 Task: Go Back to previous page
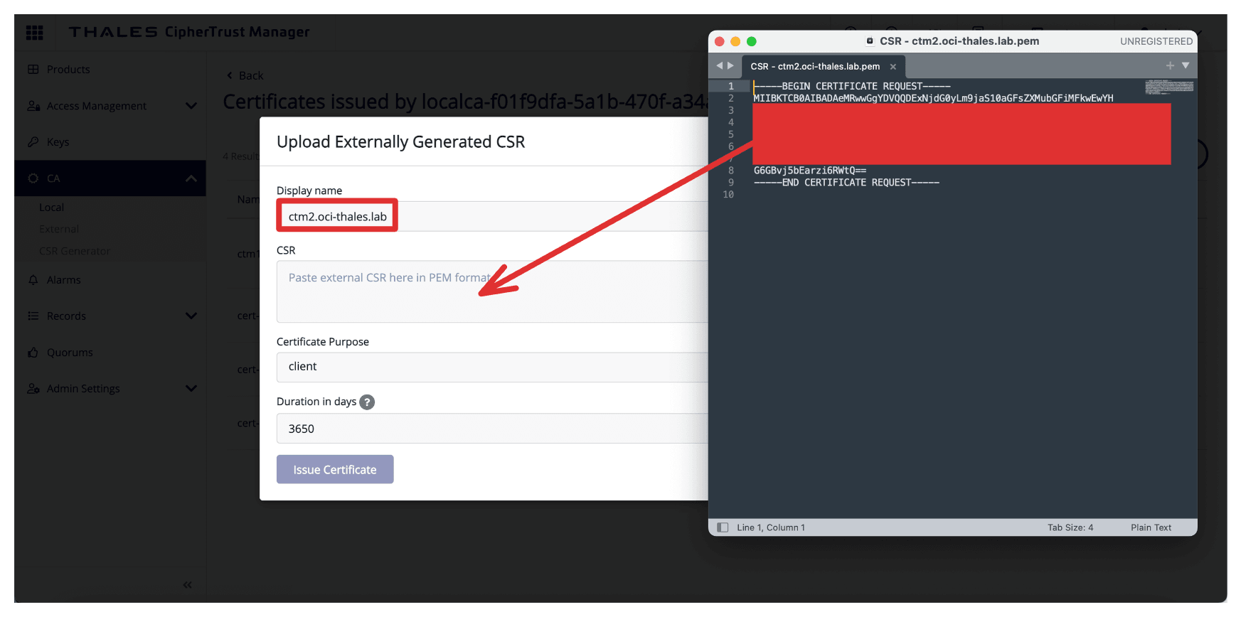245,75
